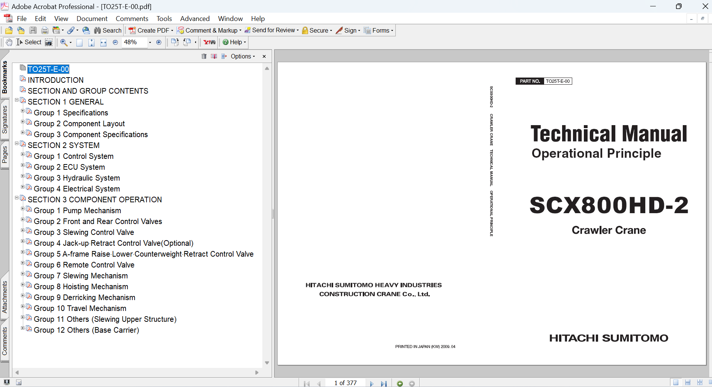Click the zoom percentage field showing 48%
Screen dimensions: 712x387
click(134, 42)
